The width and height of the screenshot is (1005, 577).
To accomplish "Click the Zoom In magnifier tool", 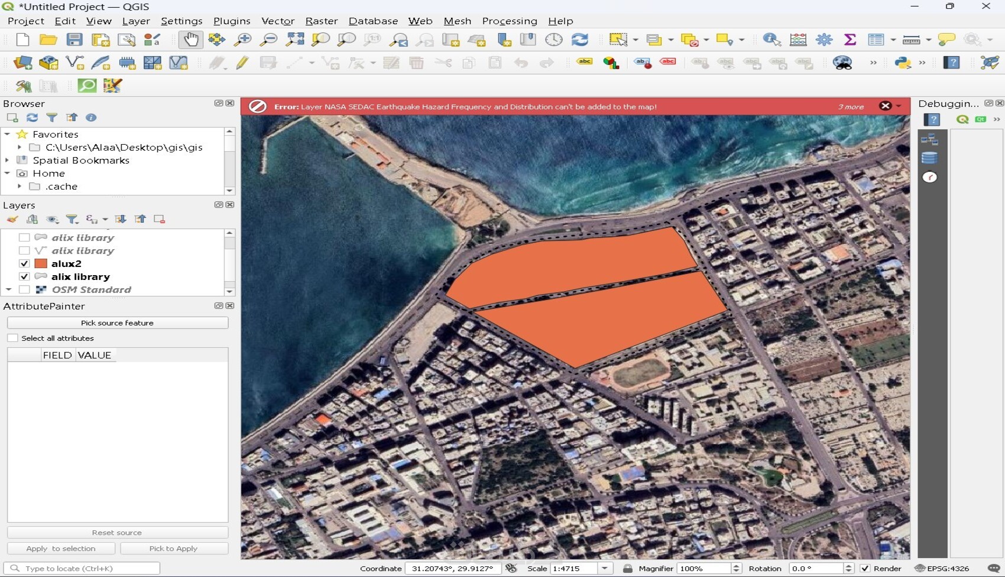I will click(242, 40).
